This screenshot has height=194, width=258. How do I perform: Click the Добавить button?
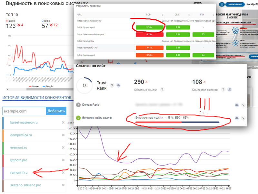point(56,111)
